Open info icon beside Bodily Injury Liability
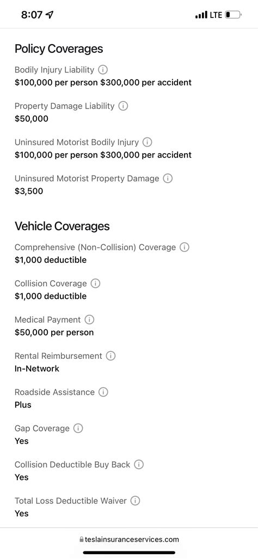This screenshot has width=258, height=559. click(x=103, y=69)
